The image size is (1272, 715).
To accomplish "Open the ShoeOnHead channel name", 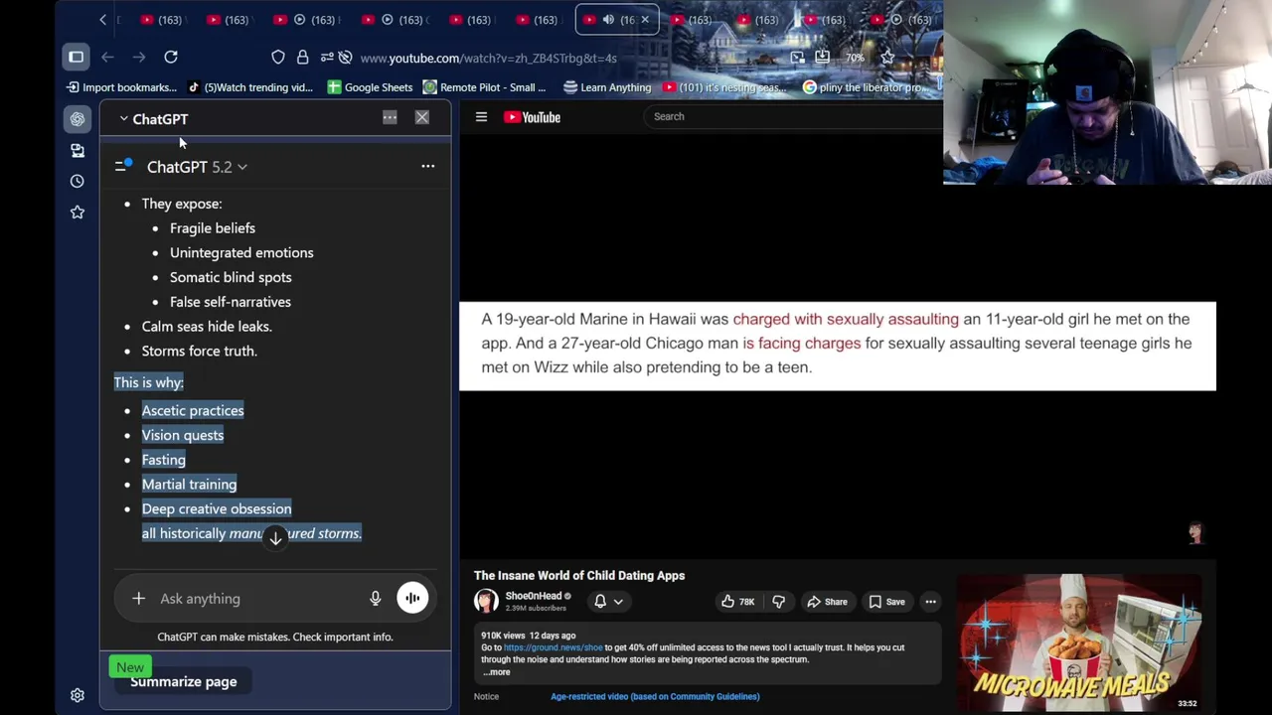I will 534,597.
